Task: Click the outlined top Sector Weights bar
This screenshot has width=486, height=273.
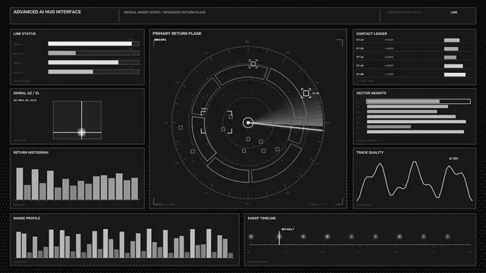Action: (418, 101)
